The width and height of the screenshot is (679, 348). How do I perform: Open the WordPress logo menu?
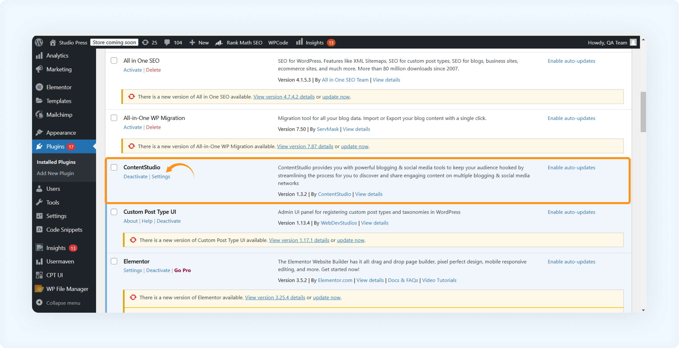pyautogui.click(x=39, y=42)
